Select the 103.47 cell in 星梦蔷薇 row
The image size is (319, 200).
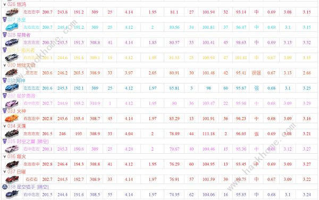point(208,103)
